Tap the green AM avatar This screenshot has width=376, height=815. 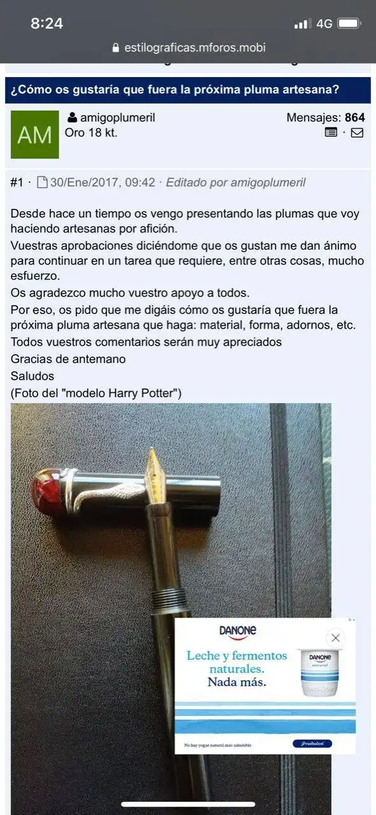click(35, 134)
